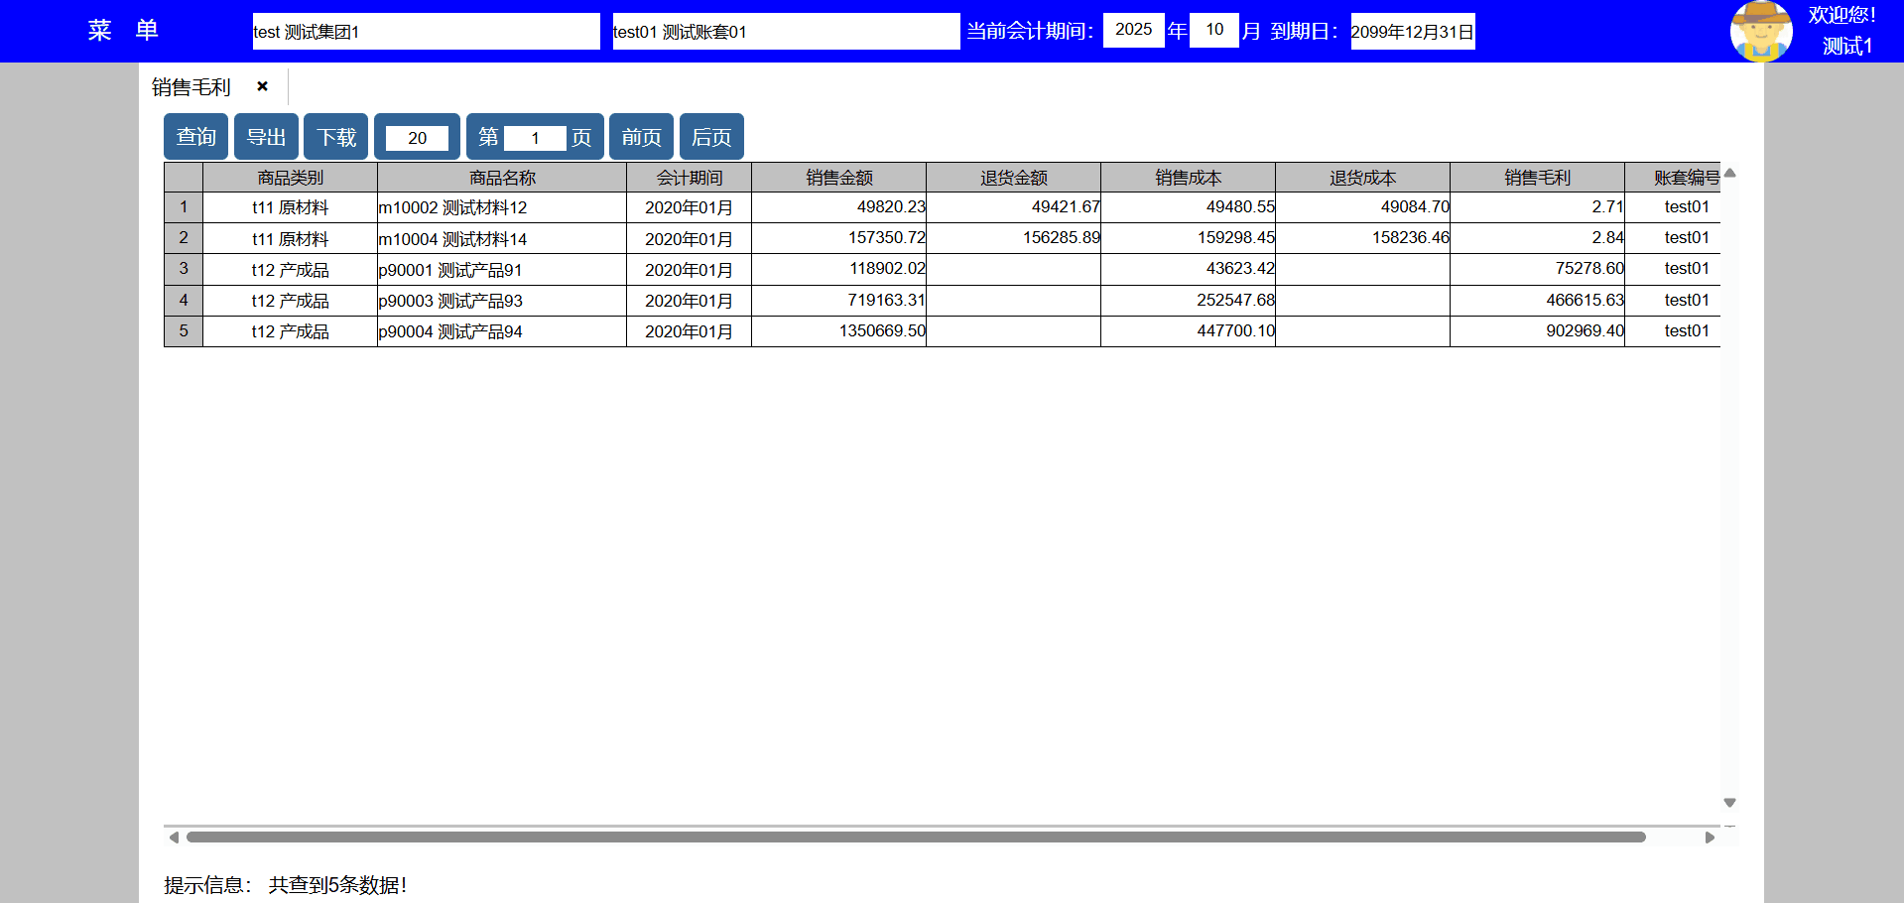The height and width of the screenshot is (903, 1904).
Task: Open the 菜单 main menu
Action: click(123, 31)
